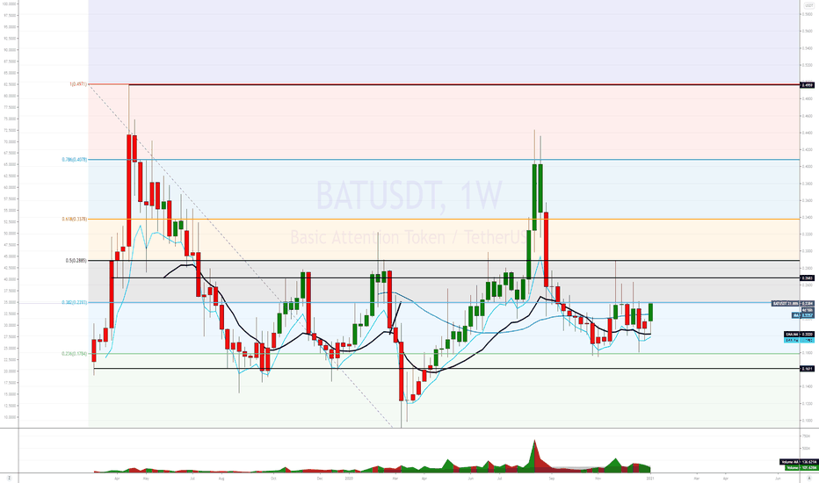Select the Fibonacci 0.786(0.4078) level label

[74, 160]
